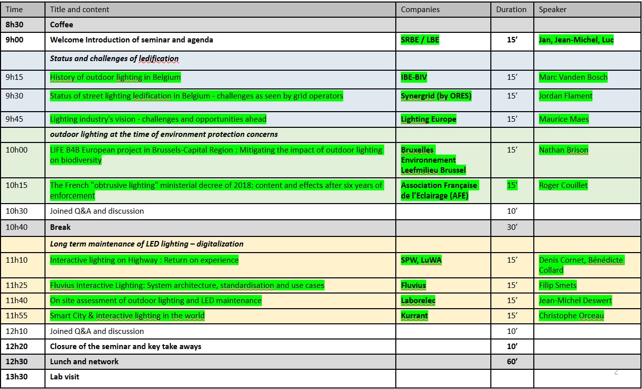The height and width of the screenshot is (389, 642).
Task: Click "History of outdoor lighting in Belgium"
Action: (115, 77)
